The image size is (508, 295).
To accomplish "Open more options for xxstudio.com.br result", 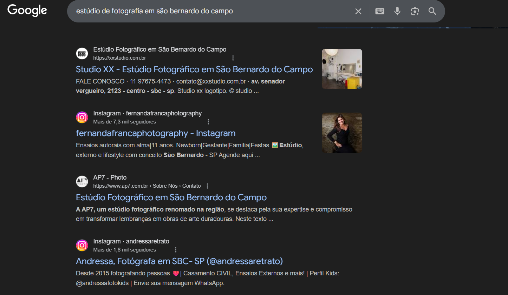I will point(233,58).
